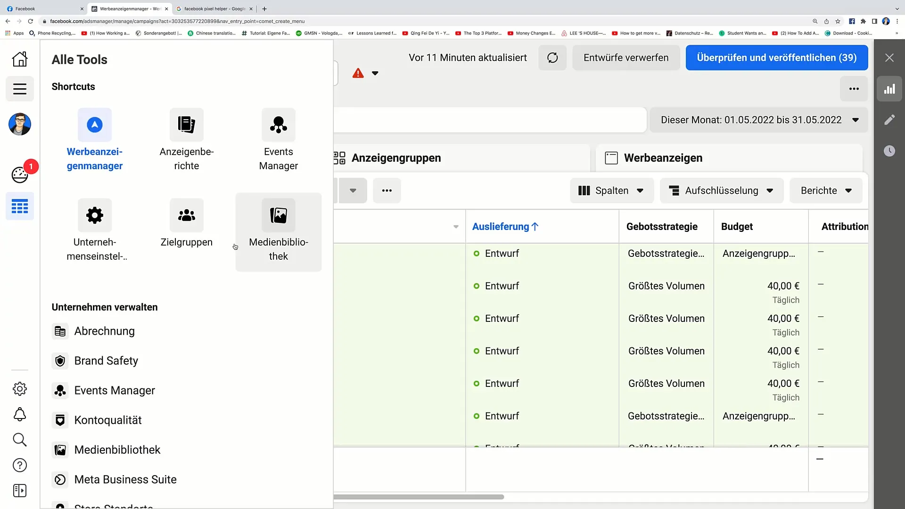Screen dimensions: 905x509
Task: Click the horizontal scrollbar under the table
Action: (x=419, y=497)
